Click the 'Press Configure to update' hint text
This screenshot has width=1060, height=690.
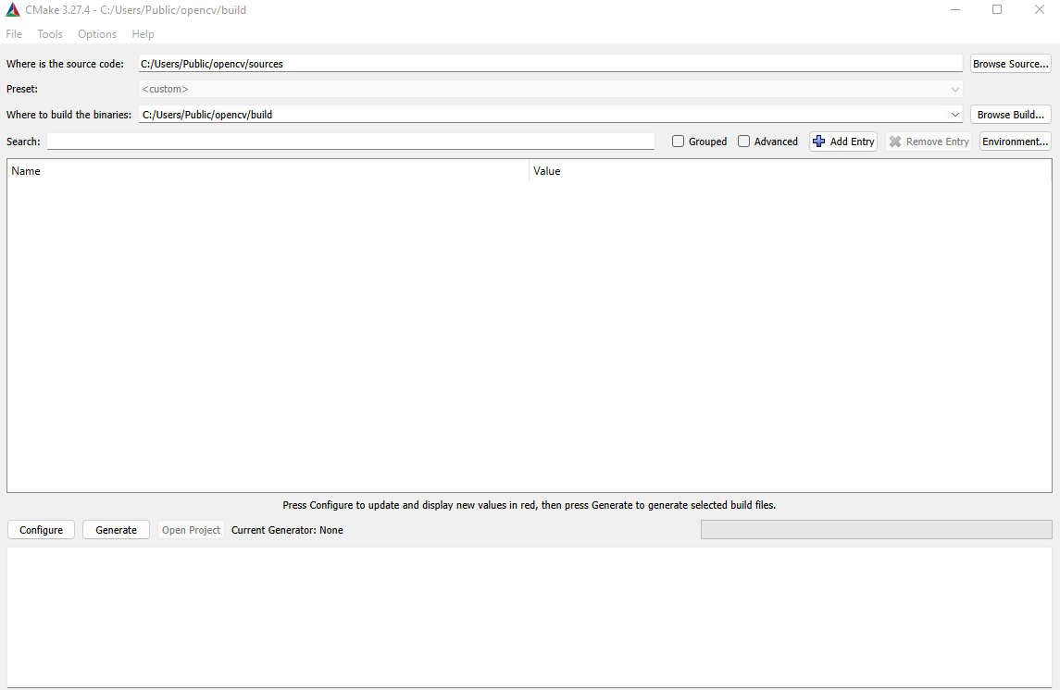(530, 505)
